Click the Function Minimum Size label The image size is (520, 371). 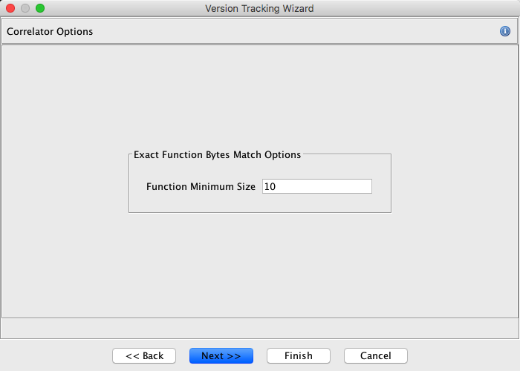201,187
